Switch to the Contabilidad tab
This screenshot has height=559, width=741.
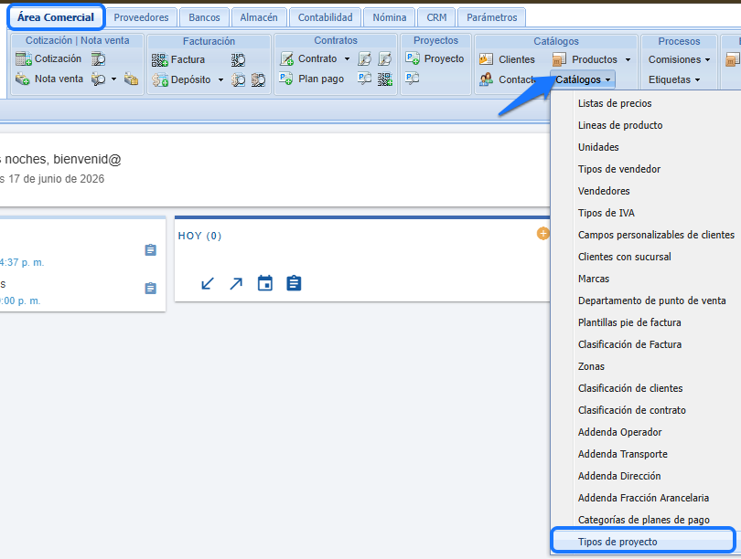(325, 17)
